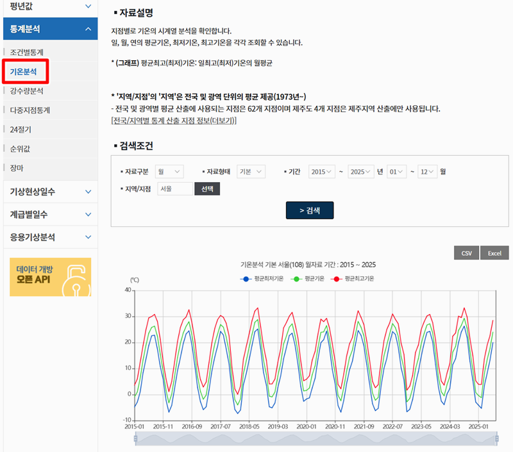Expand the 계급별일수 section
This screenshot has height=452, width=513.
[51, 215]
